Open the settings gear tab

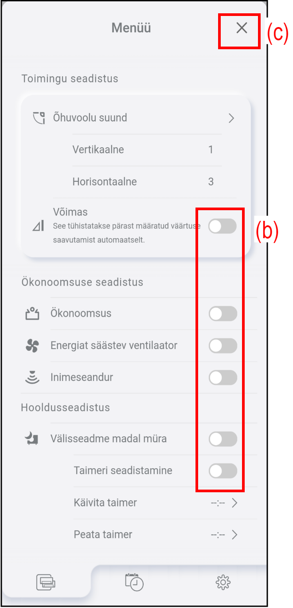[223, 582]
